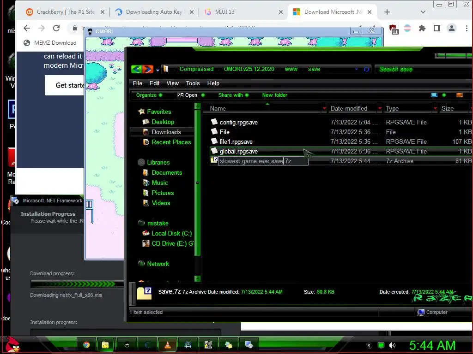Click the Chrome icon in the taskbar
The image size is (473, 354).
(86, 345)
